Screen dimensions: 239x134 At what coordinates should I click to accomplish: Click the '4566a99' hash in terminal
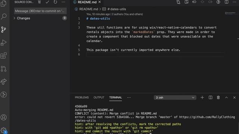[81, 106]
